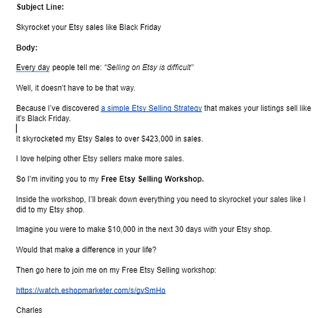Click the Inside the workshop paragraph

click(x=160, y=204)
